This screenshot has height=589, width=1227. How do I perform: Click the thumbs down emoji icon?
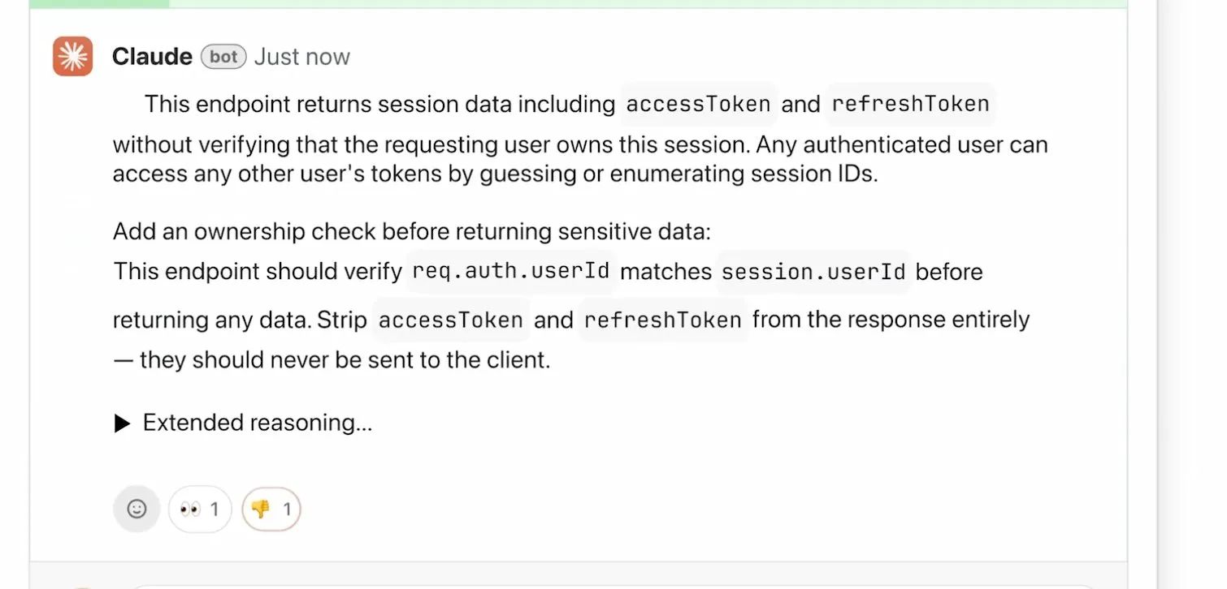coord(261,509)
